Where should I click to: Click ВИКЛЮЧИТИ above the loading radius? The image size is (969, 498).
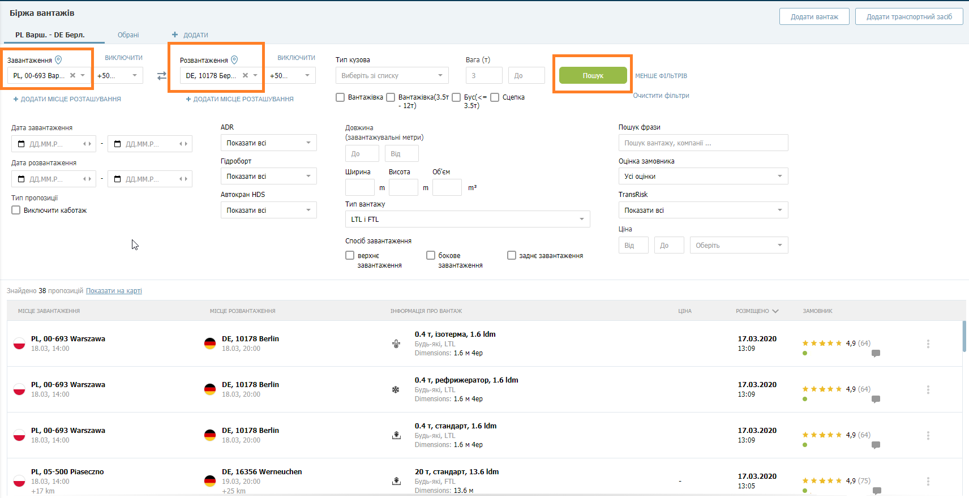[123, 58]
